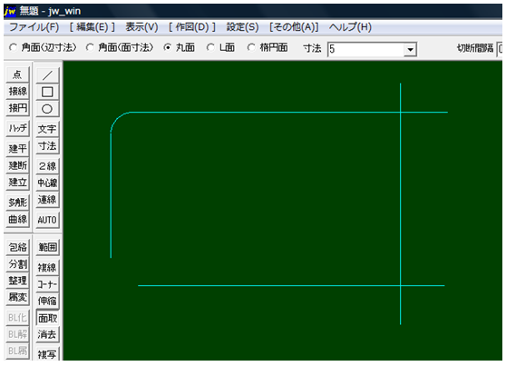
Task: Pick the 伸縮 extend tool
Action: [x=47, y=301]
